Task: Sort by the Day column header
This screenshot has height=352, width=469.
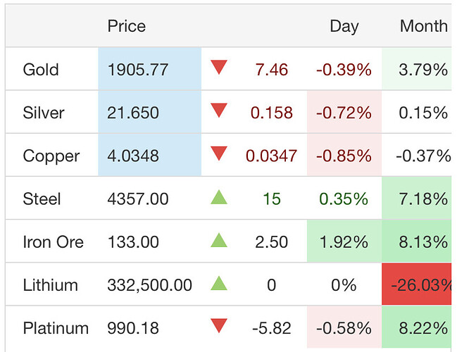Action: [344, 27]
